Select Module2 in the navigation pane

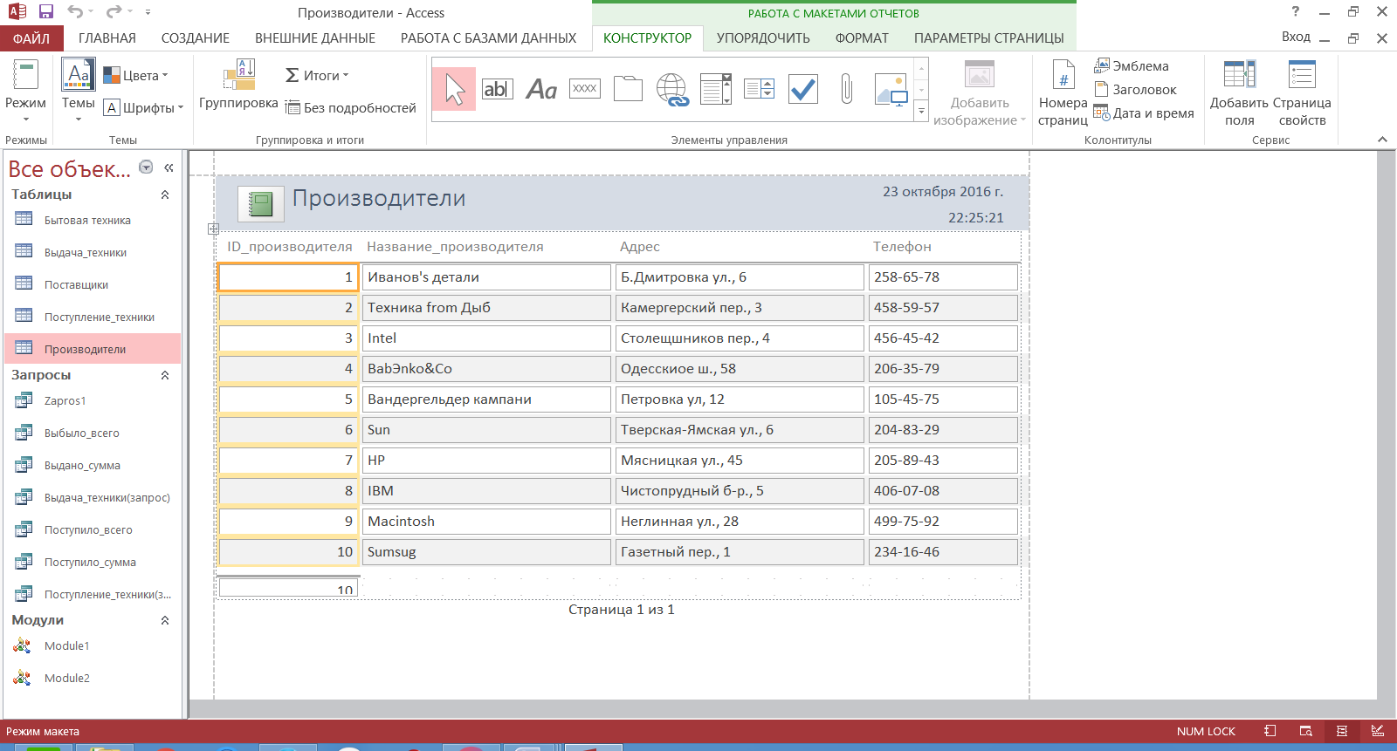(x=93, y=679)
